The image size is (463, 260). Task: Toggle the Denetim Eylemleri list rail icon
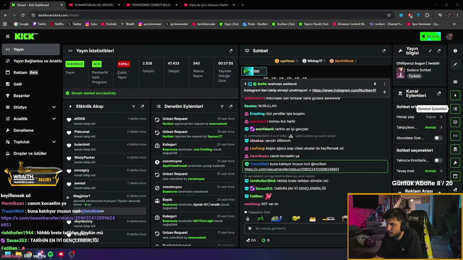(x=455, y=109)
